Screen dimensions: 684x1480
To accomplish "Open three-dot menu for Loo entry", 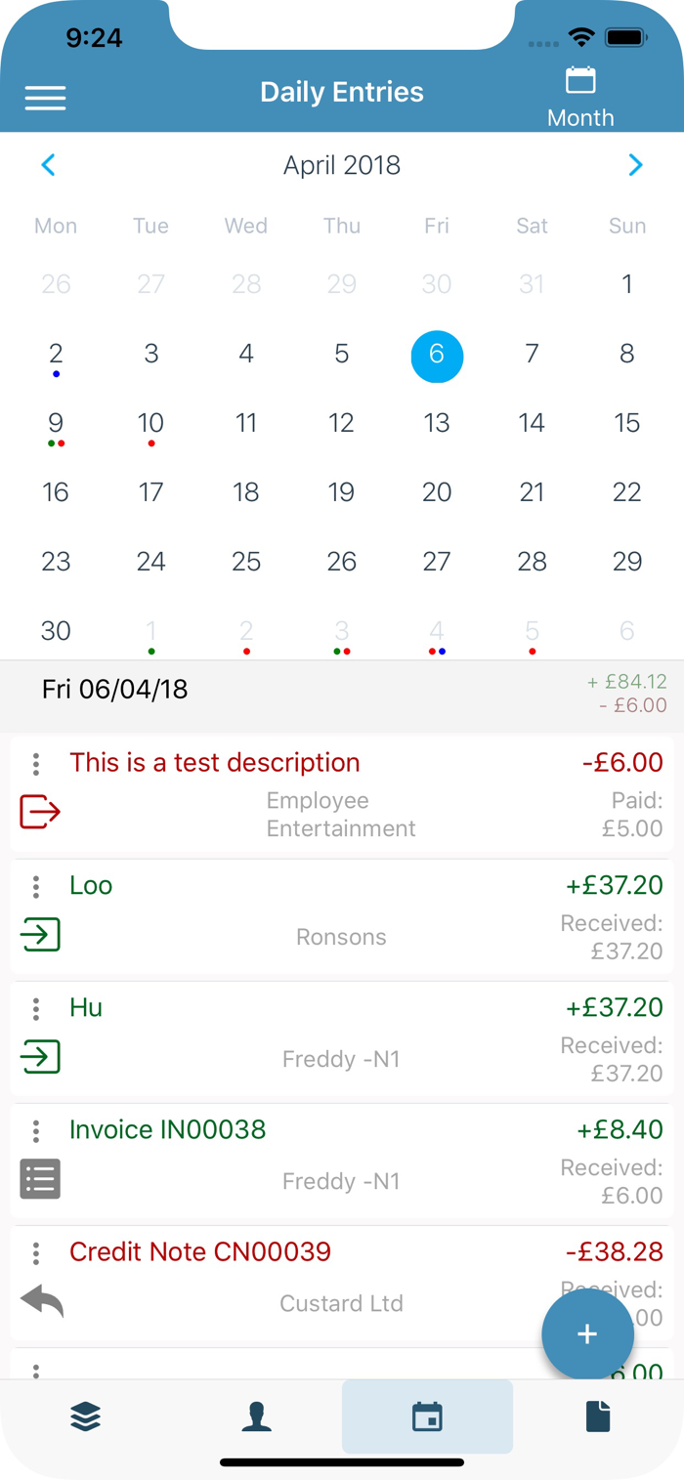I will (x=36, y=886).
